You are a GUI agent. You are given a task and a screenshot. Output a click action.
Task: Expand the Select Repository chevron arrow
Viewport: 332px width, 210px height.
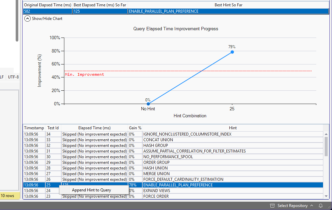(x=312, y=206)
